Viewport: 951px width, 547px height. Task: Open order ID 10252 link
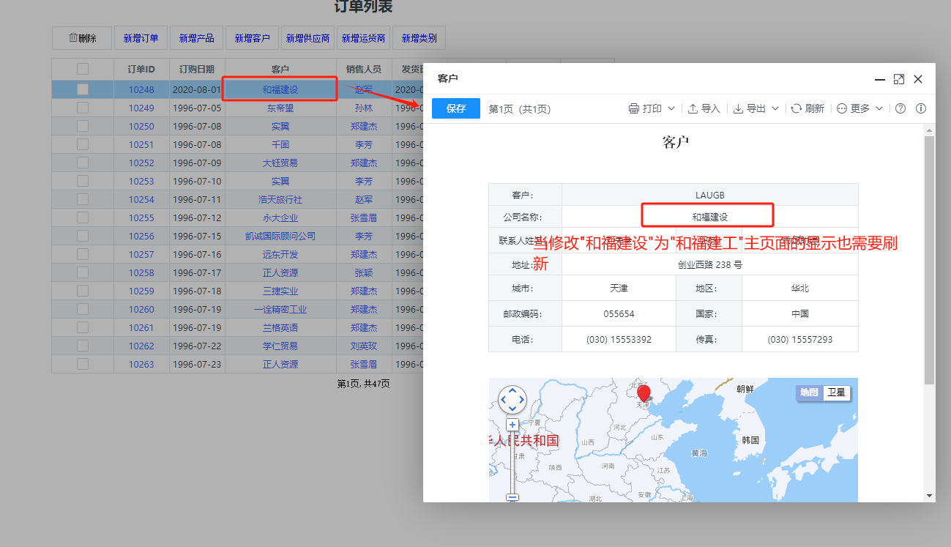point(141,163)
